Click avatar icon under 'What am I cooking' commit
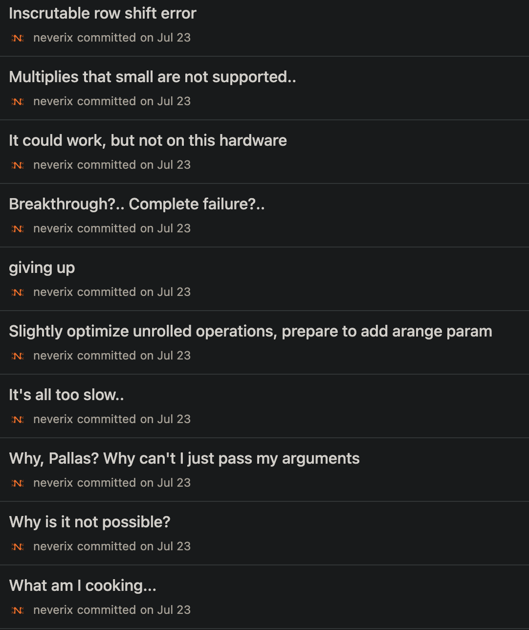The image size is (529, 630). pos(18,610)
